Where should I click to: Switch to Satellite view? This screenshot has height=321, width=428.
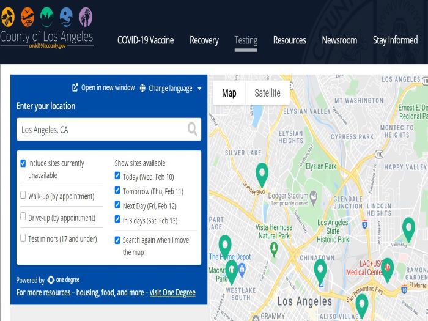pos(268,93)
